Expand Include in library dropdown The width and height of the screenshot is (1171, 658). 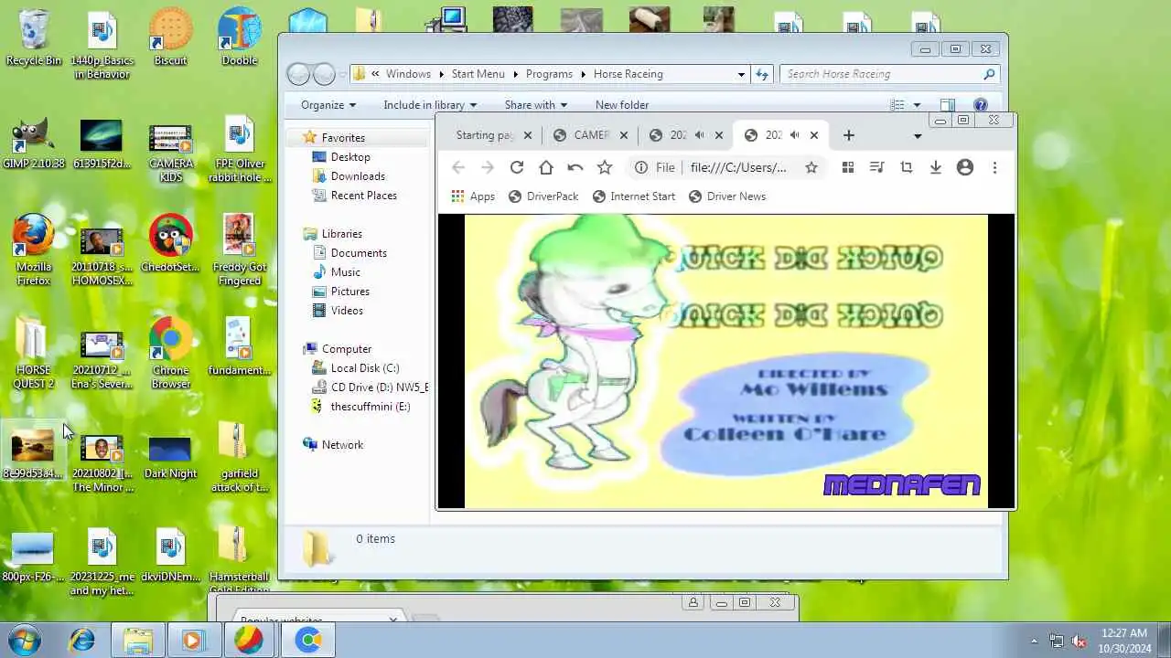430,105
